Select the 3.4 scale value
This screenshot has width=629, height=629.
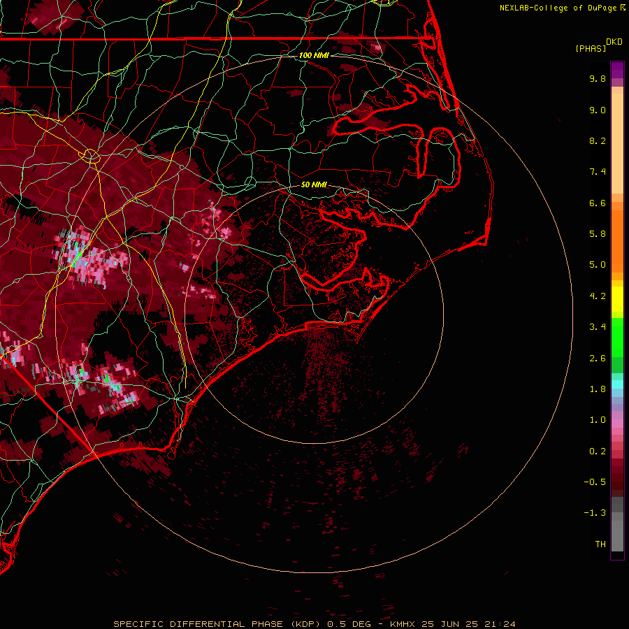click(598, 327)
